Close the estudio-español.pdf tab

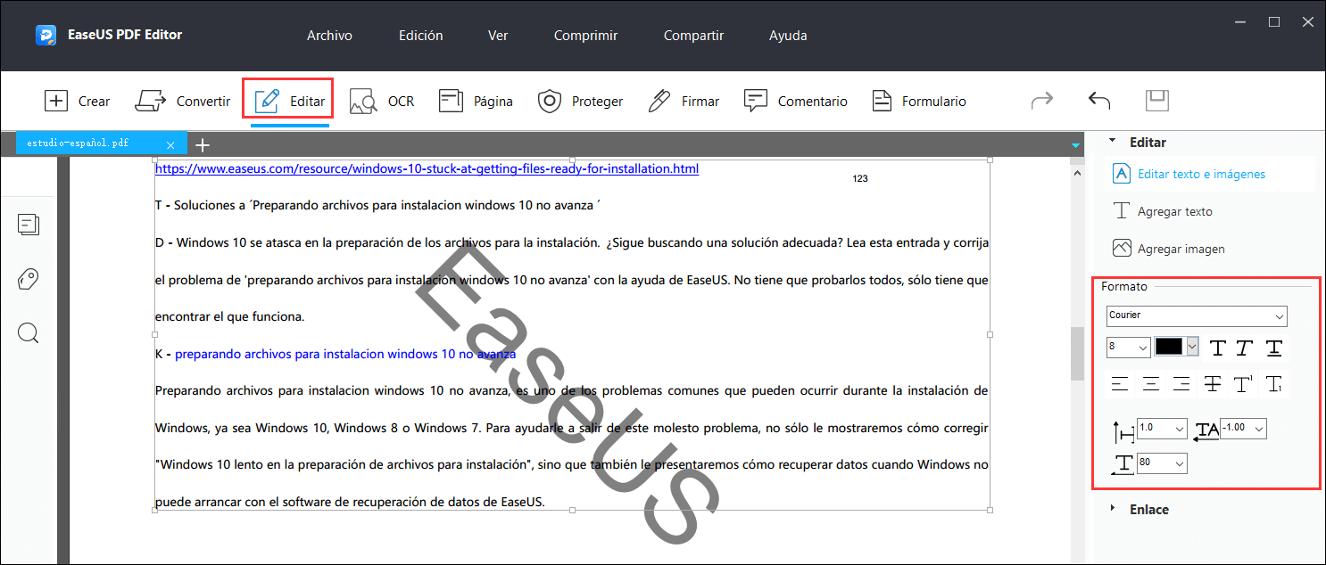point(171,143)
